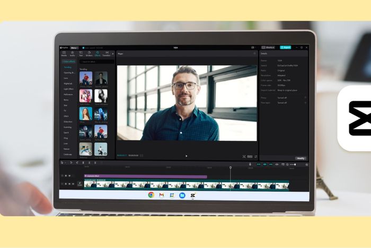
Task: Click the Export button
Action: [286, 47]
